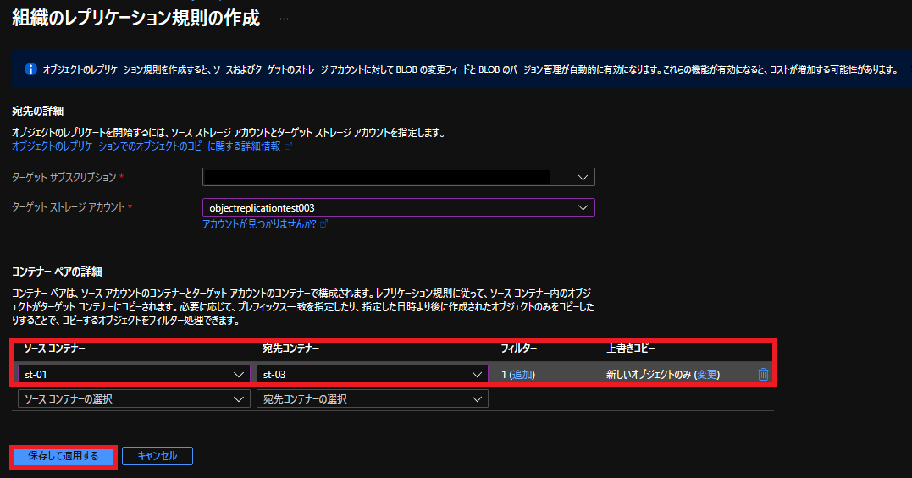
Task: Open the ソース コンテナーの選択 dropdown
Action: [134, 399]
